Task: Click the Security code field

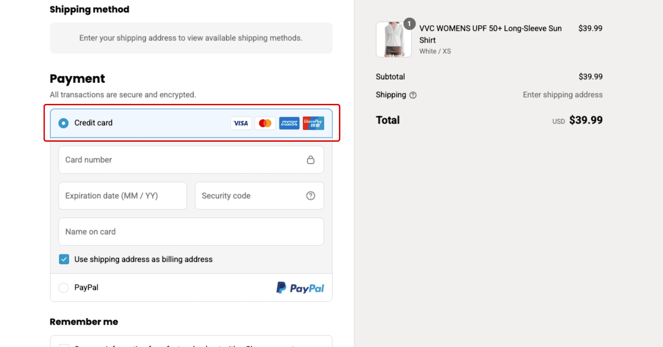Action: tap(249, 196)
